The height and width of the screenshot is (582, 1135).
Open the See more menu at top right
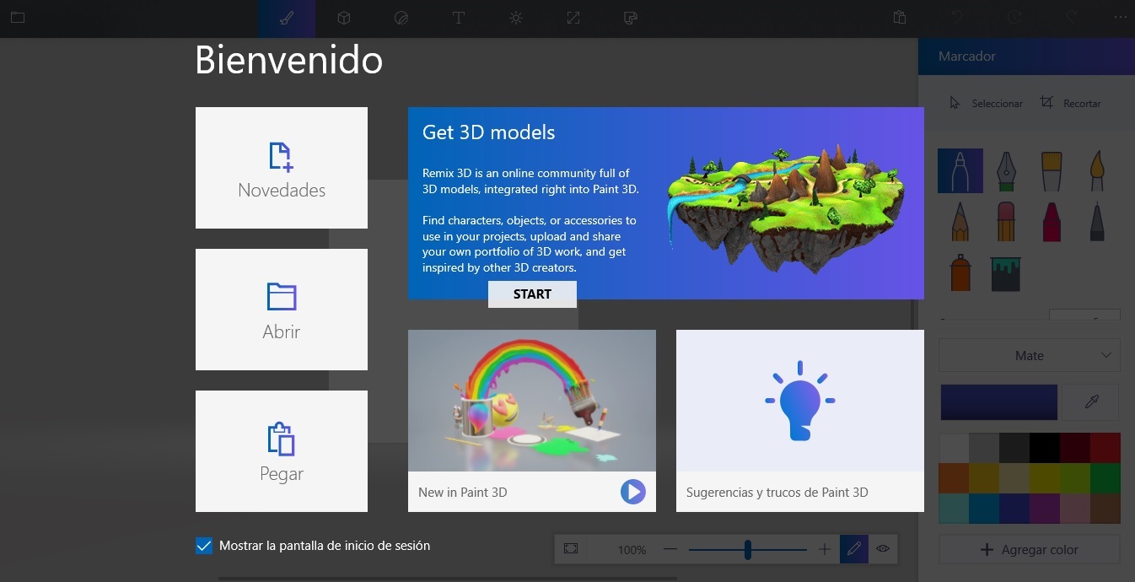pos(1122,18)
